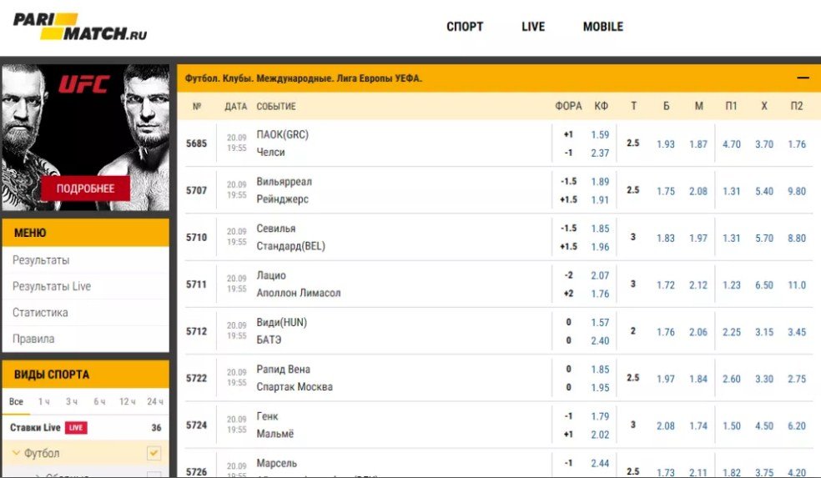Click the Parimatch.ru logo
The height and width of the screenshot is (478, 821).
tap(79, 27)
